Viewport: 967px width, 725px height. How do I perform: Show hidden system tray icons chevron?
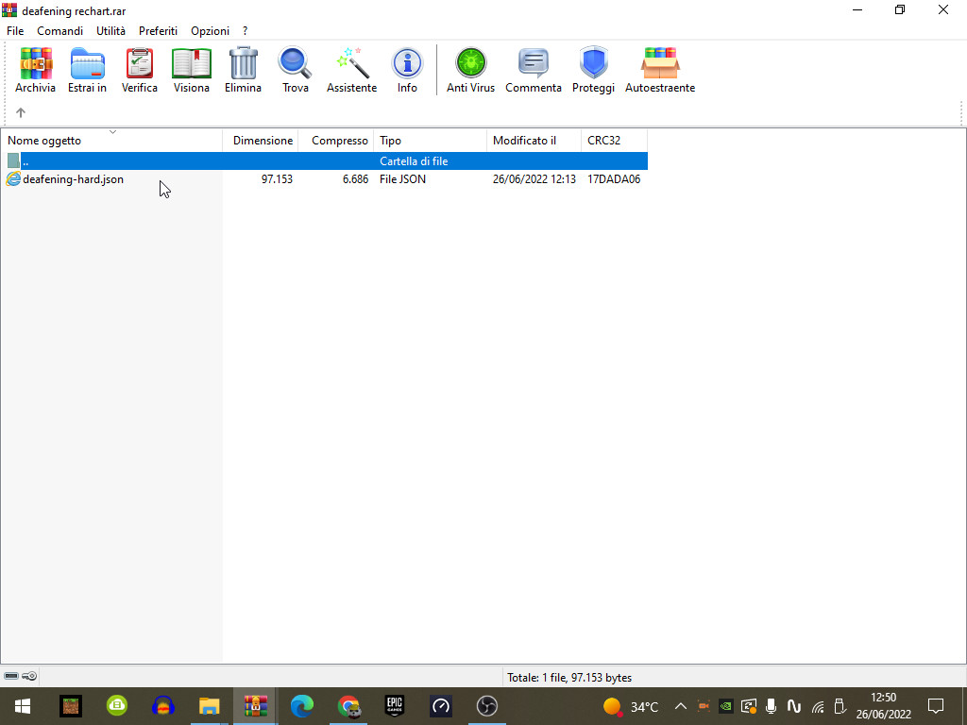(680, 706)
